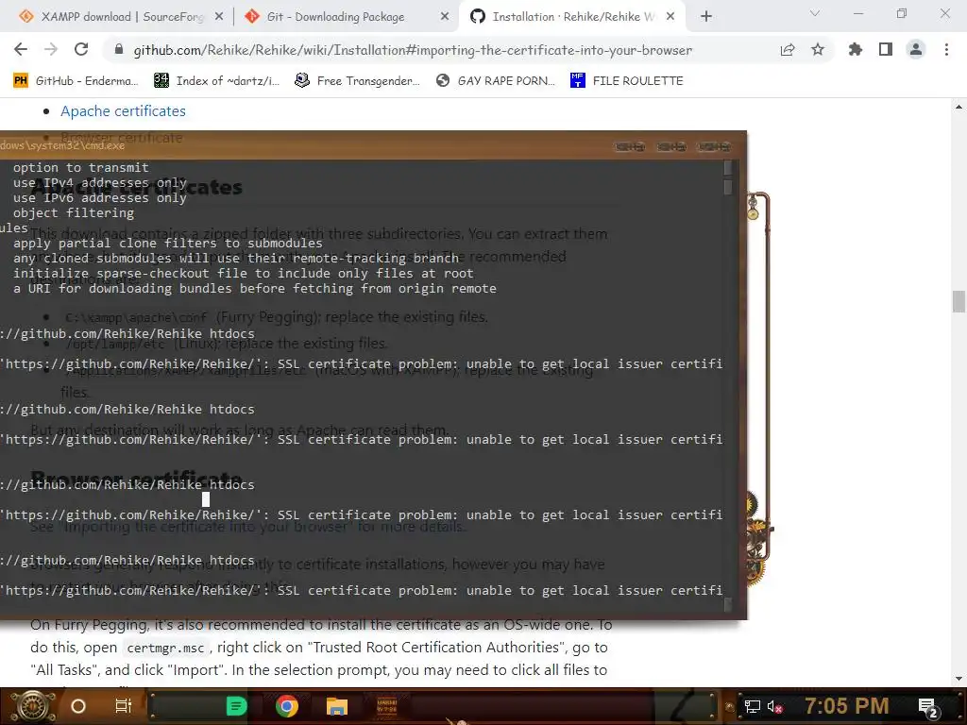Click the page scroll down arrow
Screen dimensions: 967x725
coord(959,679)
